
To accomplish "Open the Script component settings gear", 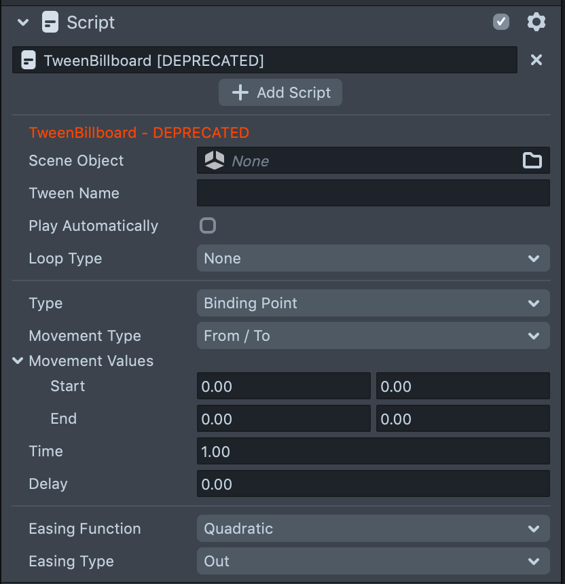I will click(536, 22).
